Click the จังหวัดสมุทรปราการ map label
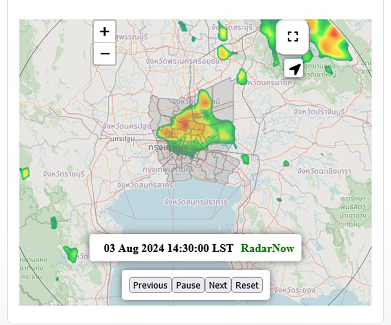This screenshot has width=391, height=325. pyautogui.click(x=195, y=202)
